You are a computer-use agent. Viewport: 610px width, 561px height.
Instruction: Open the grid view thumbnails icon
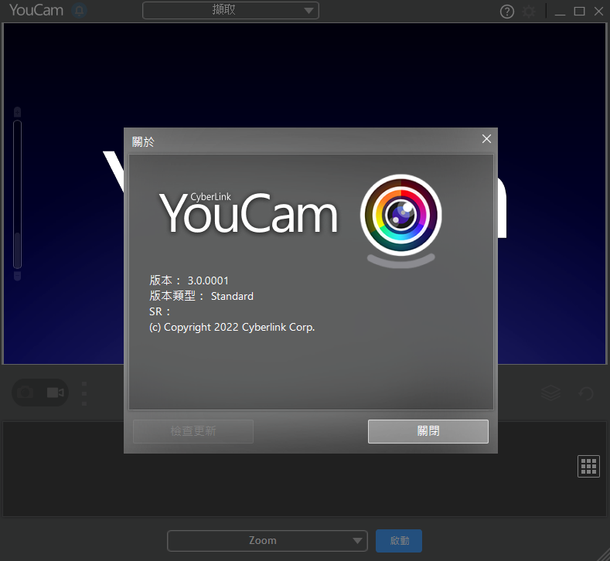pyautogui.click(x=588, y=466)
